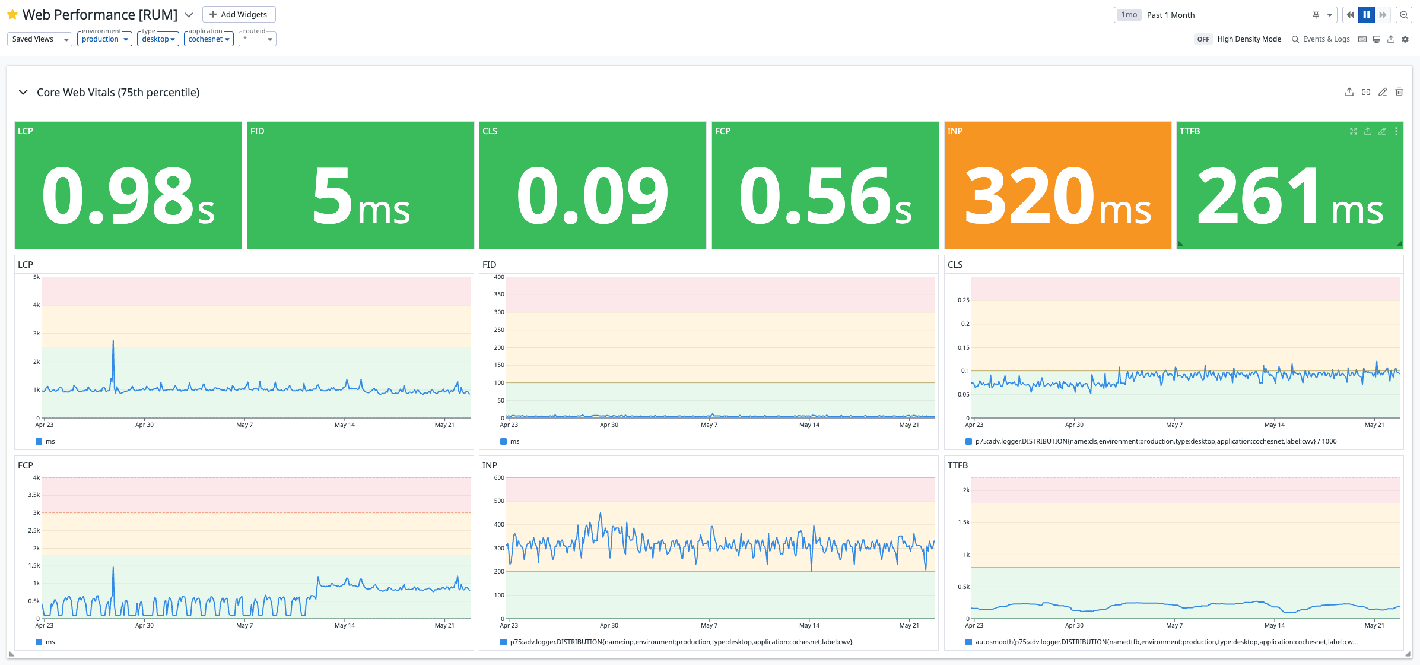Collapse the Core Web Vitals group
Viewport: 1420px width, 665px height.
click(23, 92)
